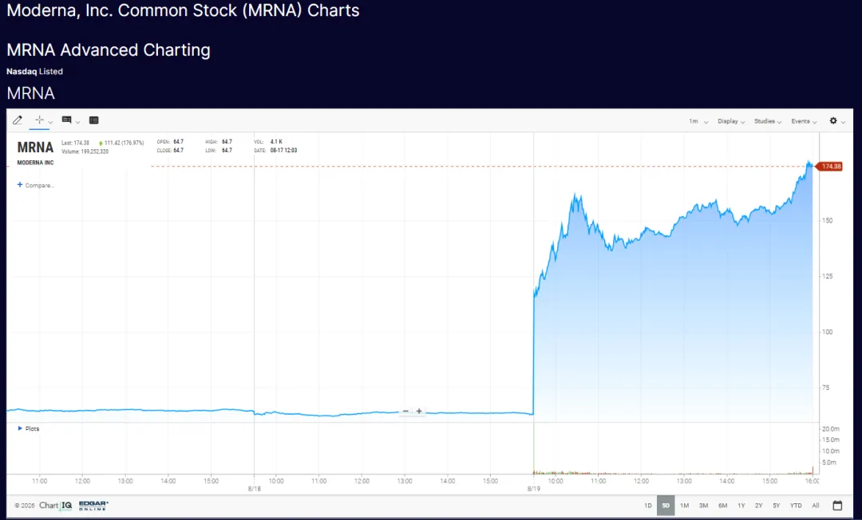
Task: Click the 8/19 date marker on axis
Action: pyautogui.click(x=533, y=489)
